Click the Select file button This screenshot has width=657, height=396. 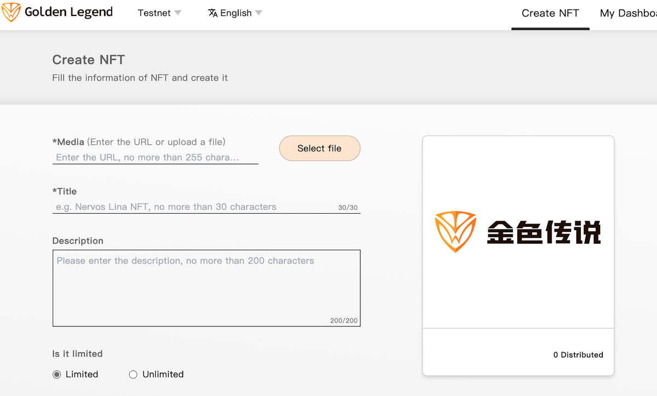coord(320,148)
